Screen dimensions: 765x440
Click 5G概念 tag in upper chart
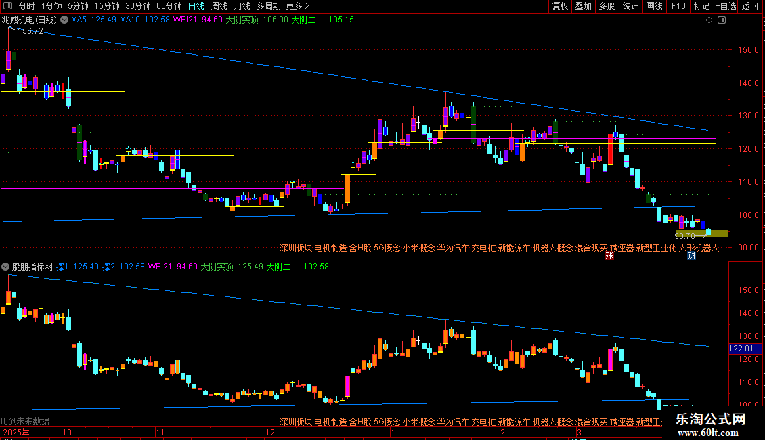click(387, 248)
